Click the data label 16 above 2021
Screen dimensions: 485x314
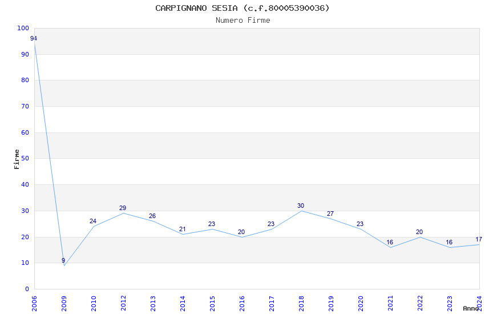pyautogui.click(x=390, y=242)
